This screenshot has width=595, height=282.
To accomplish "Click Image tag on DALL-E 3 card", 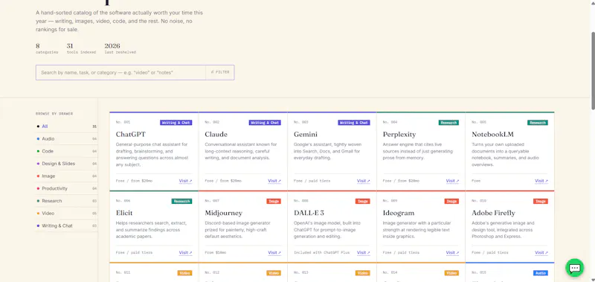I will click(x=363, y=201).
